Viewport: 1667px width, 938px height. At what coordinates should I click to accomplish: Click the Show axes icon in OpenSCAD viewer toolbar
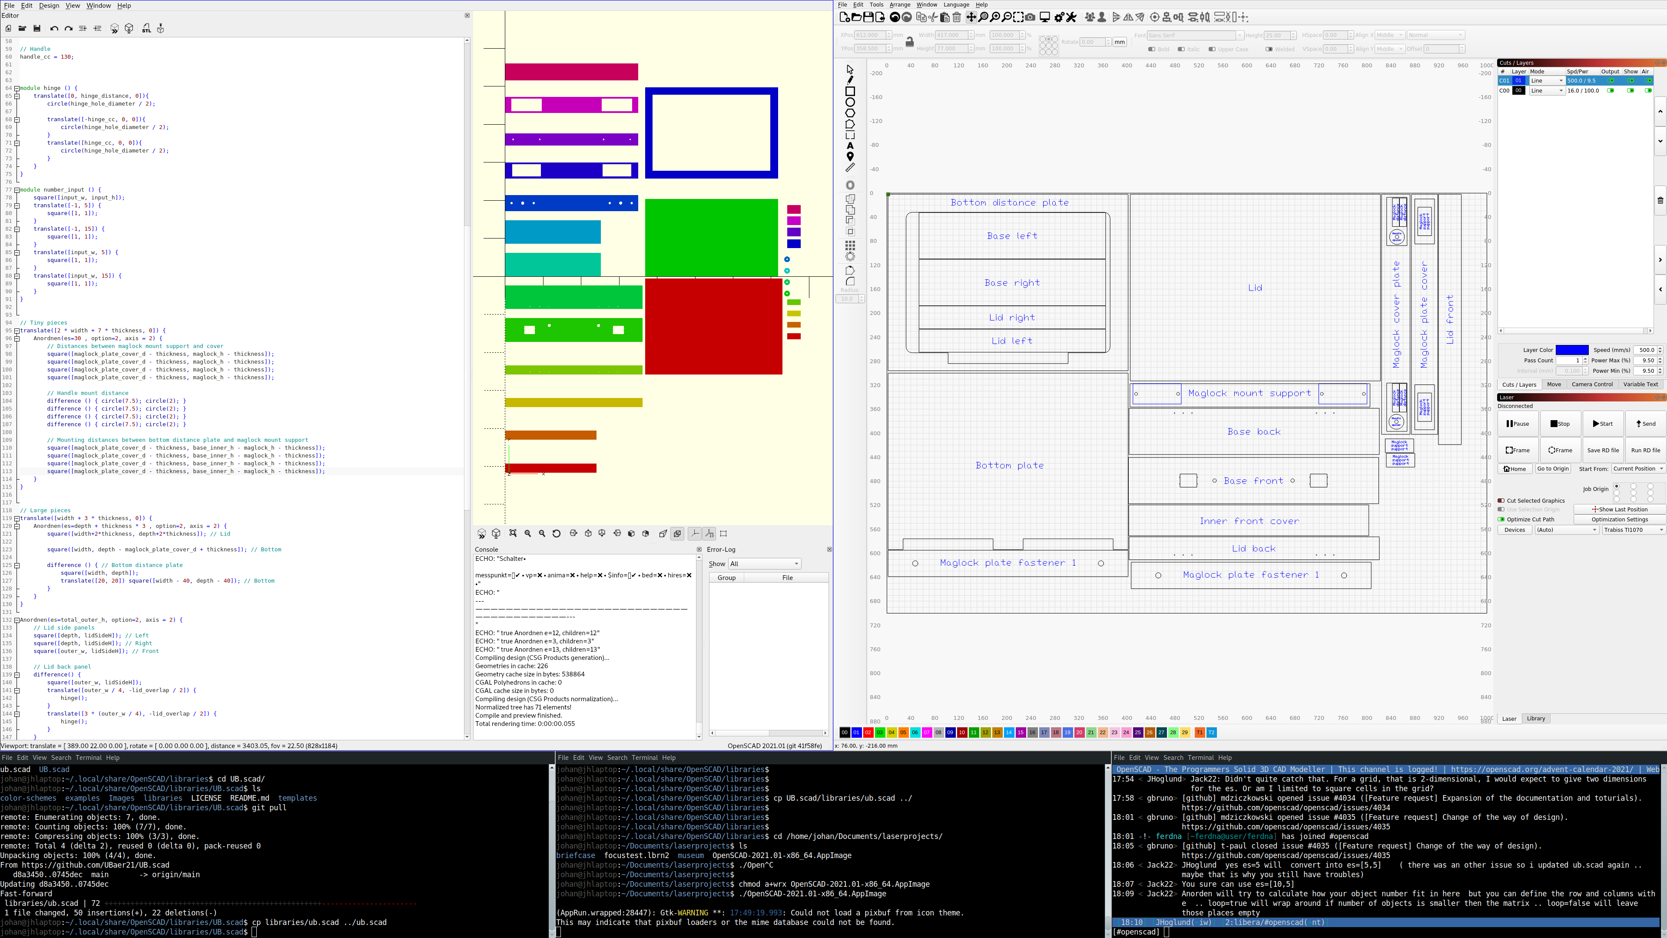pos(695,534)
